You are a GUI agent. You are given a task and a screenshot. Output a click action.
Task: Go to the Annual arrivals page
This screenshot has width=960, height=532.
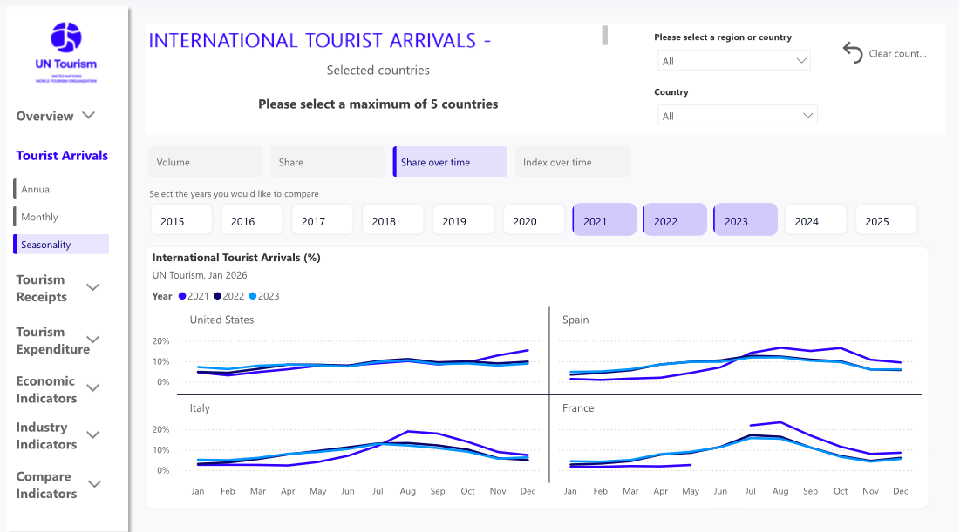click(x=37, y=189)
